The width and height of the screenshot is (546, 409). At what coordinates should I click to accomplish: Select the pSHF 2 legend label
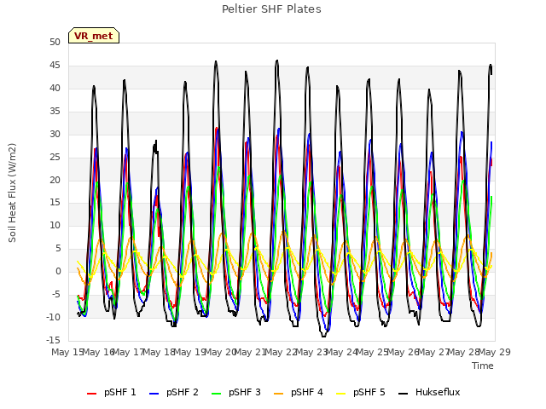[183, 392]
